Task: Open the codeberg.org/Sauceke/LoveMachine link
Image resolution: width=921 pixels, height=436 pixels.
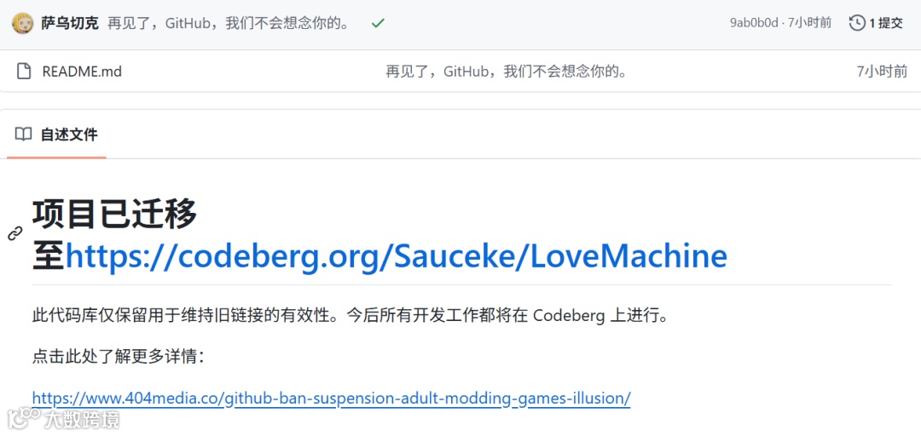Action: click(x=397, y=256)
